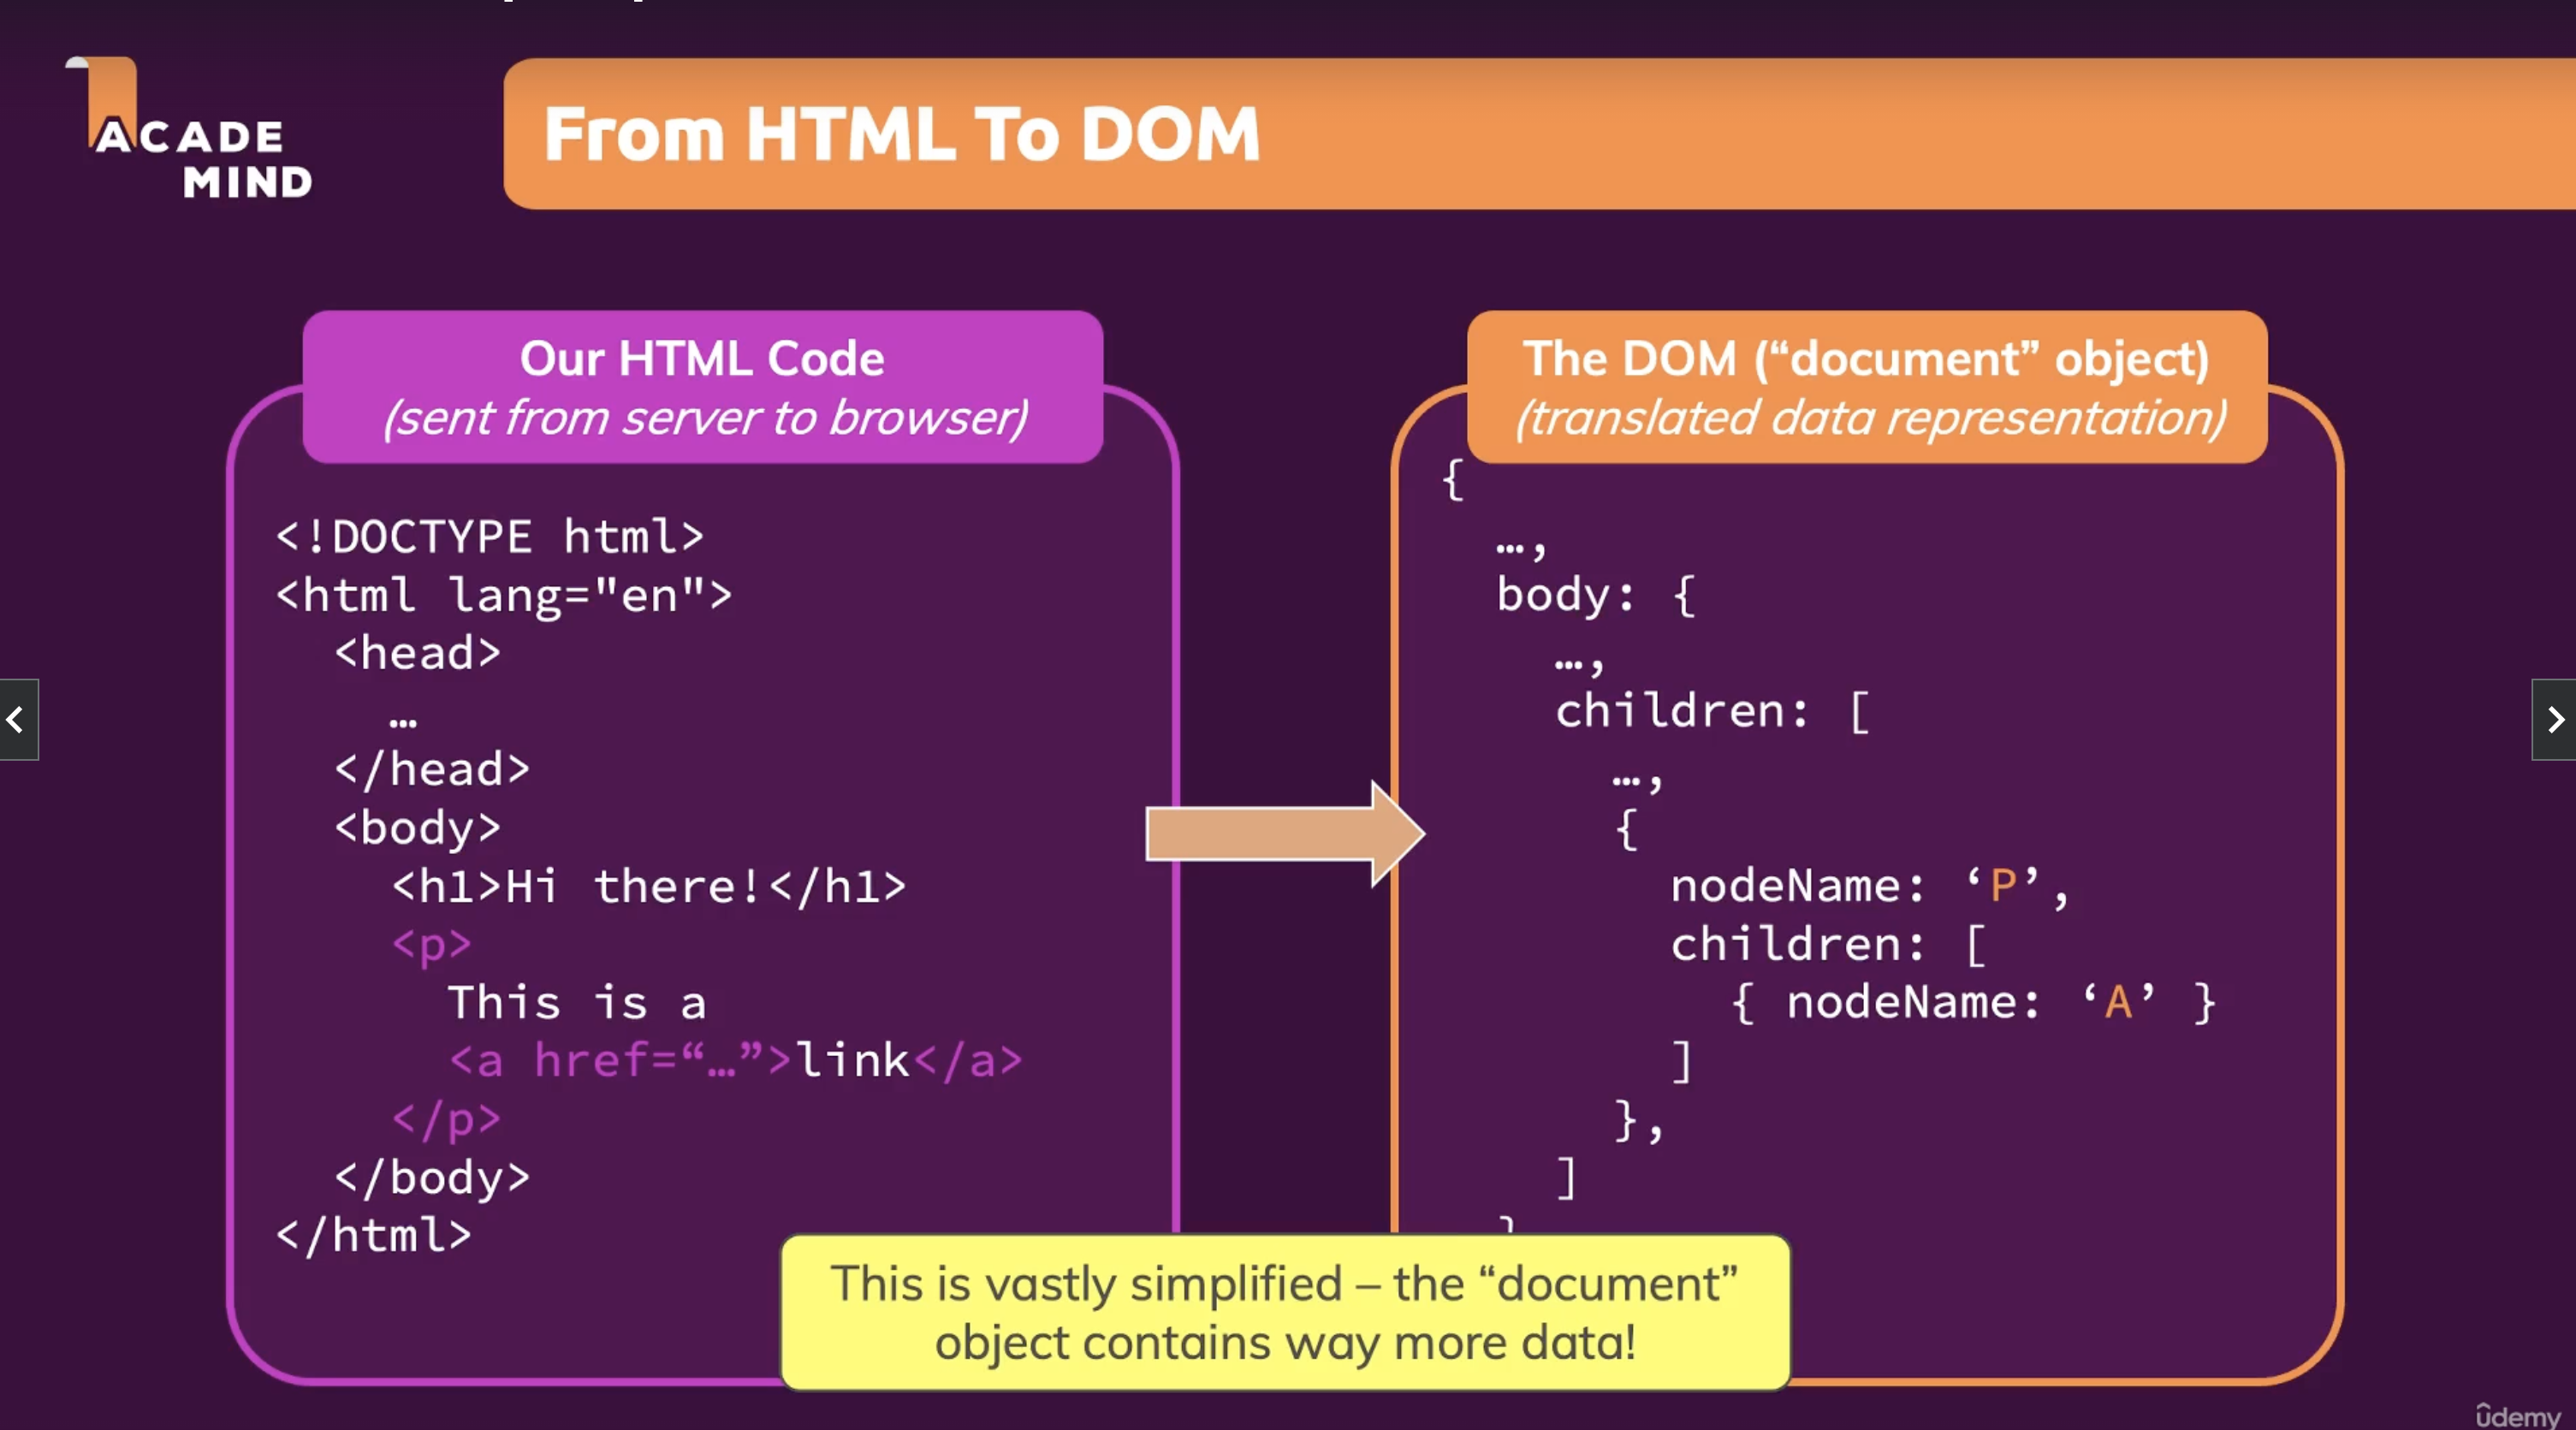Click the yellow 'vastly simplified' note box
This screenshot has width=2576, height=1430.
click(1285, 1312)
